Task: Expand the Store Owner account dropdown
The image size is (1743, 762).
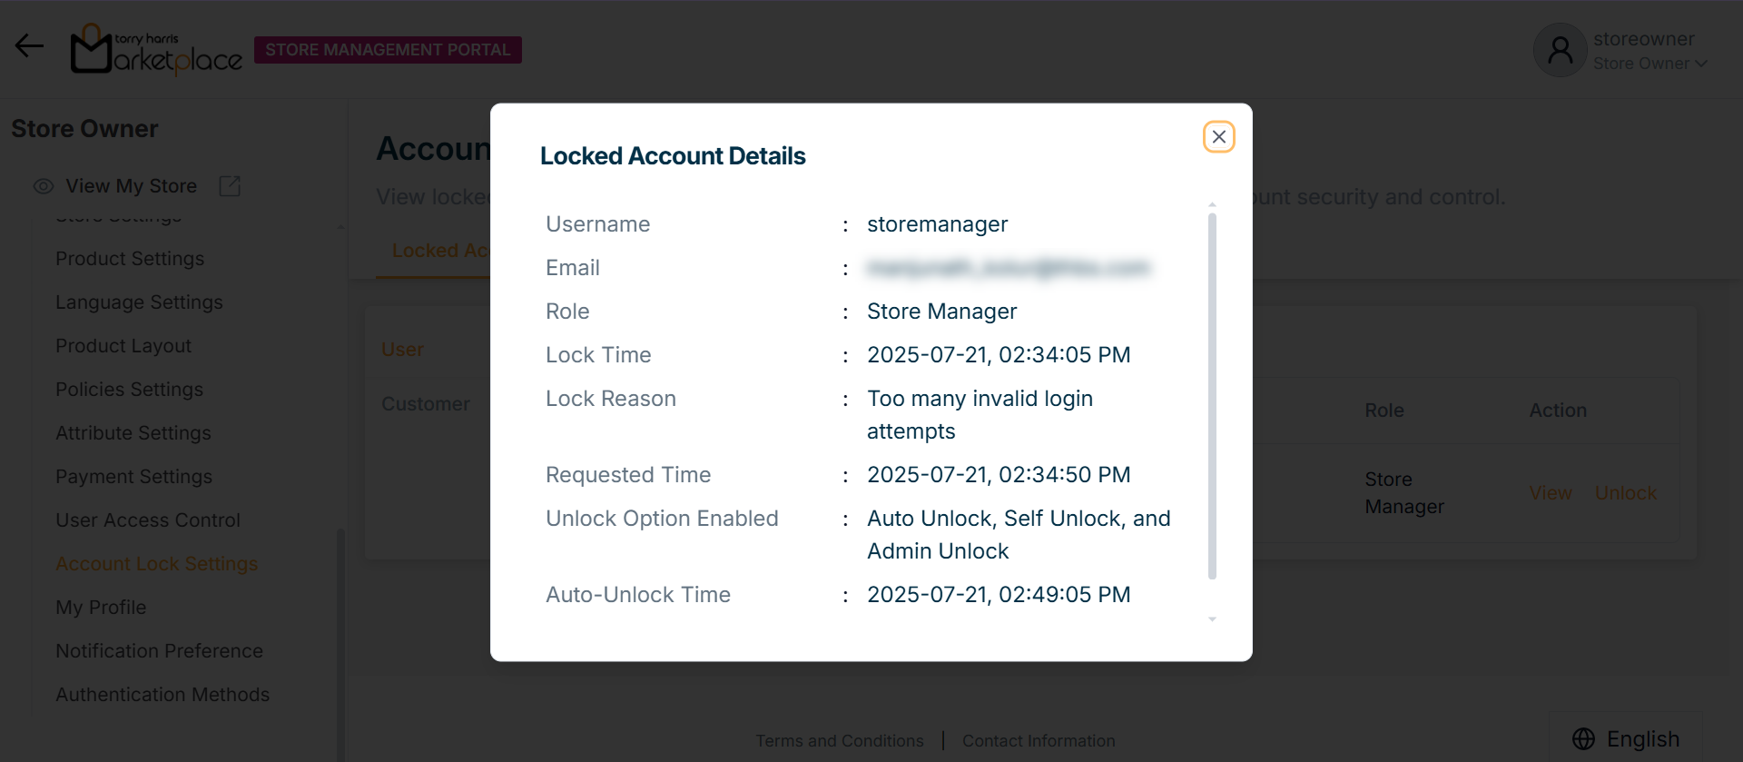Action: [x=1700, y=64]
